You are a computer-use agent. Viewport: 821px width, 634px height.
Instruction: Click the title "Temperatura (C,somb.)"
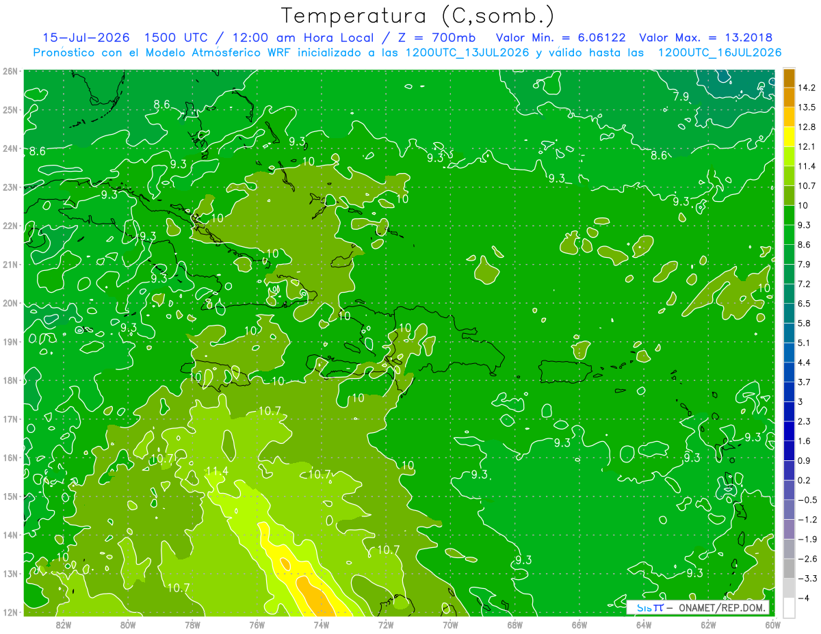pyautogui.click(x=418, y=16)
